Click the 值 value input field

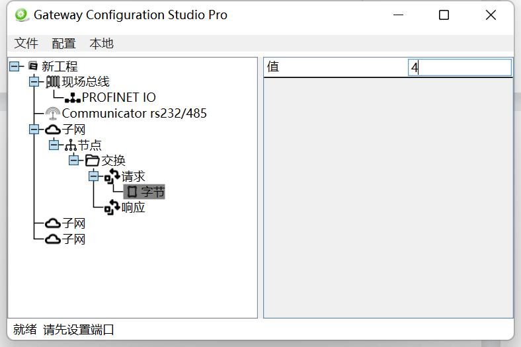tap(460, 67)
